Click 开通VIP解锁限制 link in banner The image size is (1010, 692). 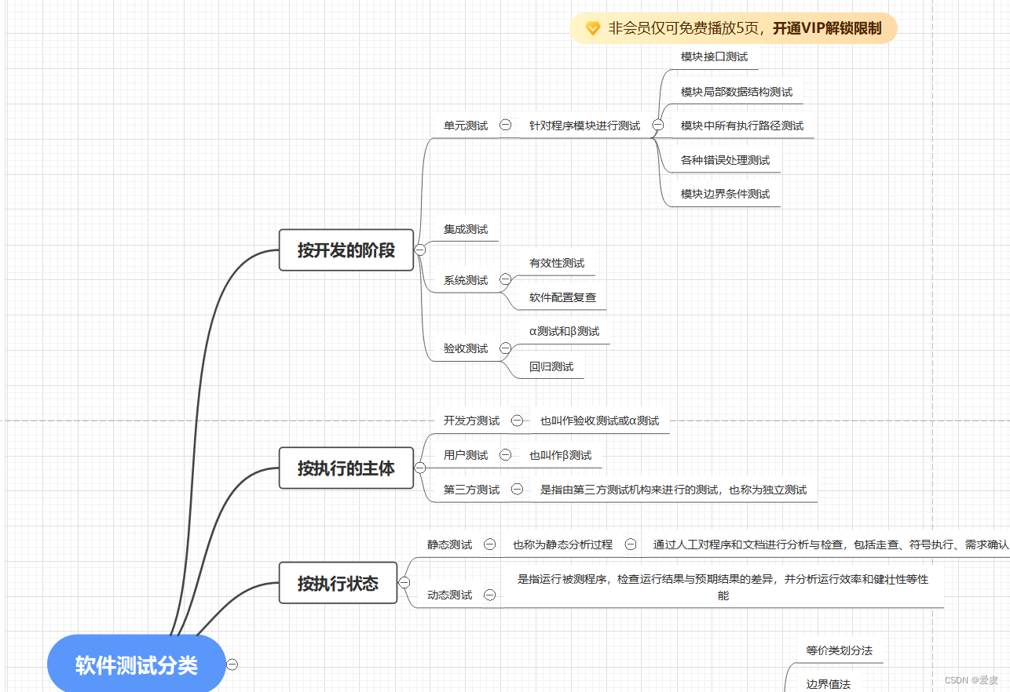827,28
